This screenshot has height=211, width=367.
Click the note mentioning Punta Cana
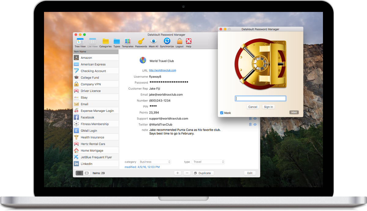(x=185, y=131)
